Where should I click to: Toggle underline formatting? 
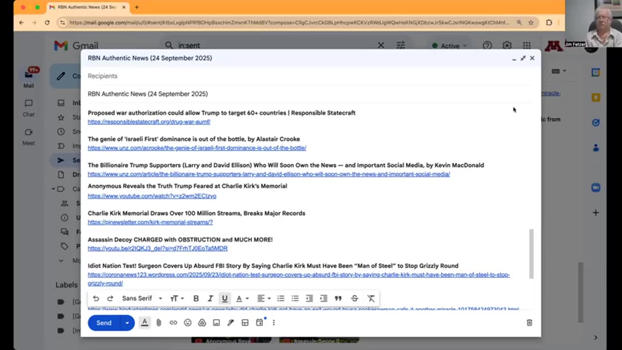click(x=225, y=298)
